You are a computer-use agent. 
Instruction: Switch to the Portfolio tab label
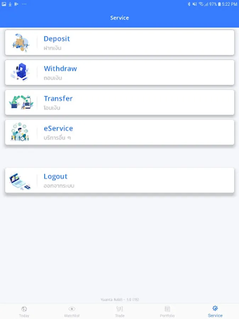pyautogui.click(x=167, y=316)
